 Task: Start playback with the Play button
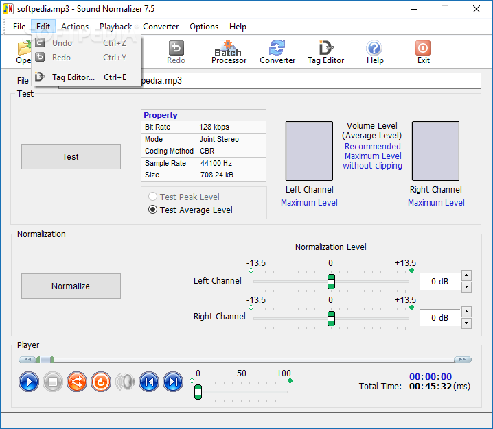click(x=29, y=382)
